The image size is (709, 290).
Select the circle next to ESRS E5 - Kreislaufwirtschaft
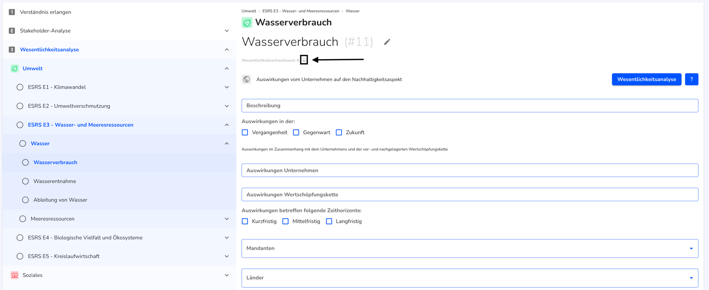point(20,256)
